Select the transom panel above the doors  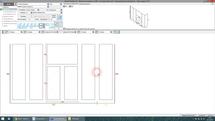pos(62,54)
